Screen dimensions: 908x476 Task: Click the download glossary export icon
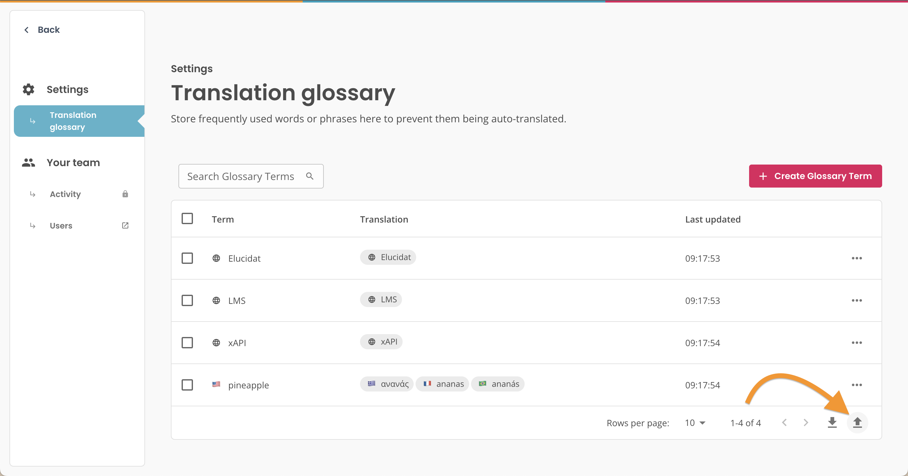832,422
